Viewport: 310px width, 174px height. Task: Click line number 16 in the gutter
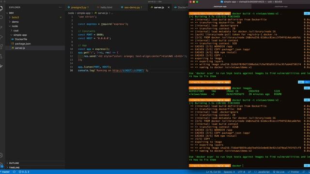(71, 71)
